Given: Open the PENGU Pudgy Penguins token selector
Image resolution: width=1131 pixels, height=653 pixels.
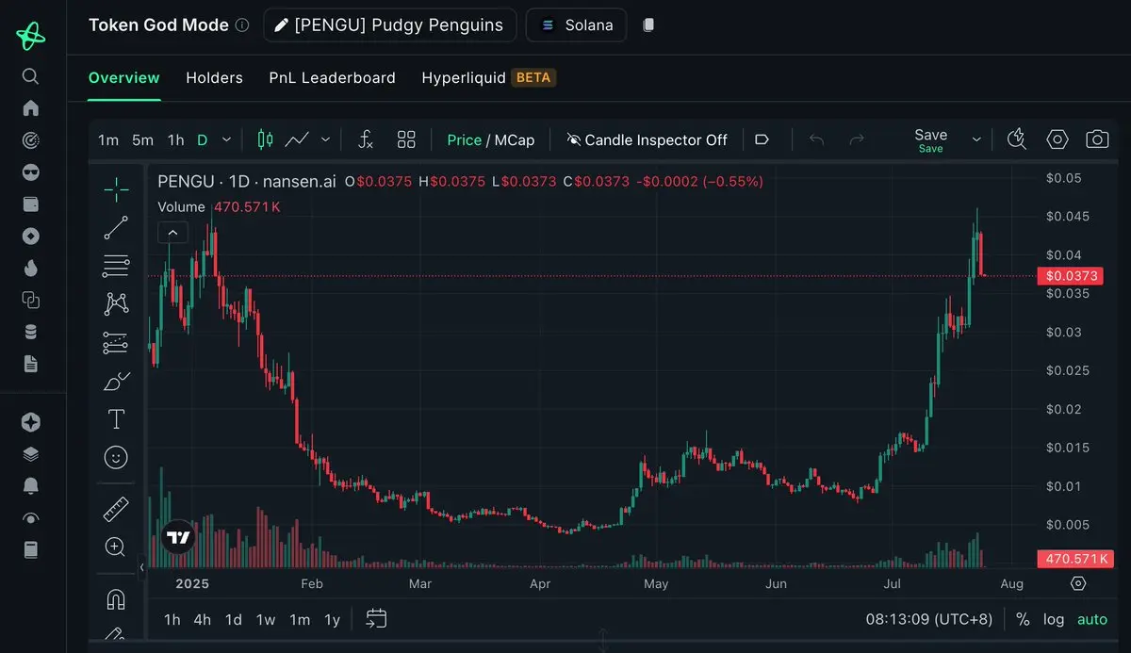Looking at the screenshot, I should pyautogui.click(x=389, y=25).
